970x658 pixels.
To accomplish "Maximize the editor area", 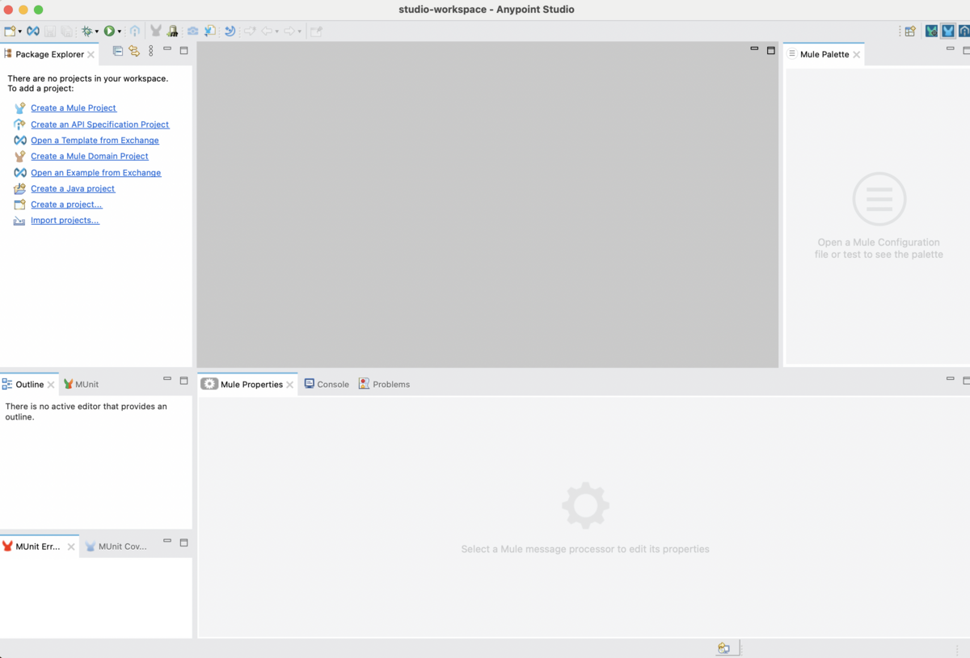I will click(771, 50).
